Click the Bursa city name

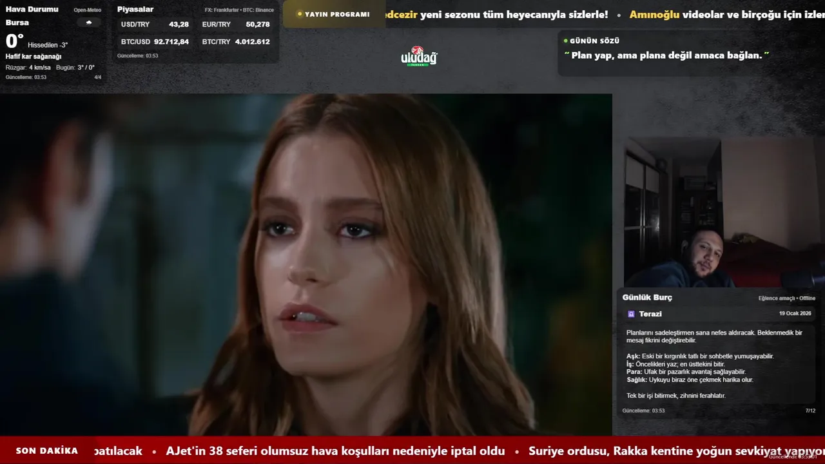point(17,23)
